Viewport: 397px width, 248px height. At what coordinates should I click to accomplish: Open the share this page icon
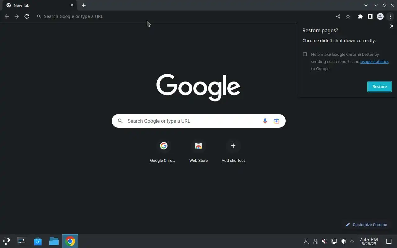pyautogui.click(x=338, y=16)
